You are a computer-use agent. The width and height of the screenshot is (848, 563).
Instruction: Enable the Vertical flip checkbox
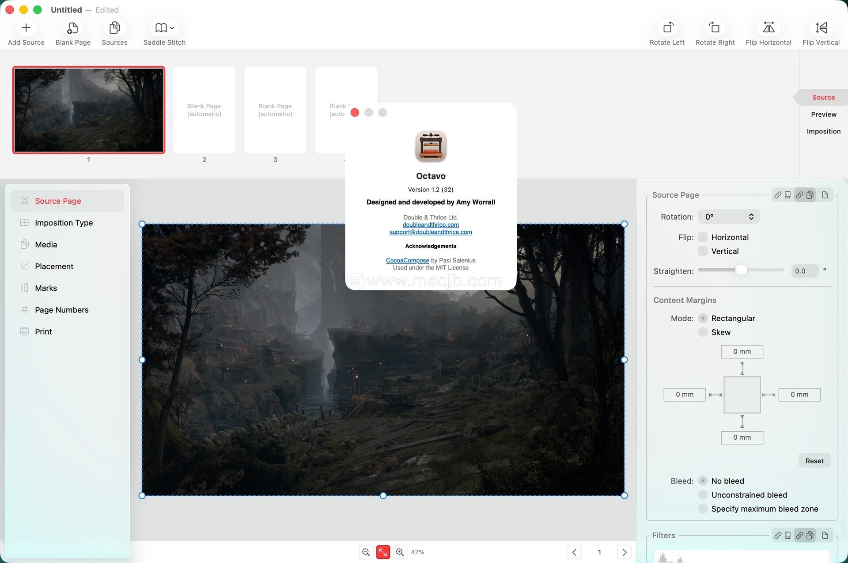(x=703, y=251)
